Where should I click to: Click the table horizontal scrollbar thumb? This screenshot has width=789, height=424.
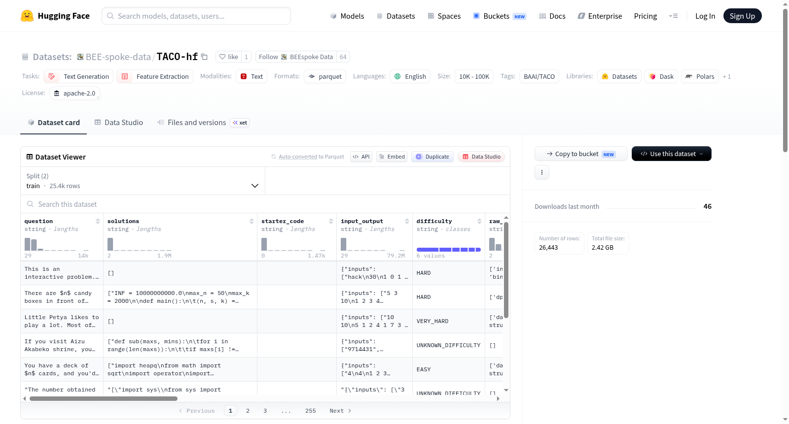click(103, 398)
